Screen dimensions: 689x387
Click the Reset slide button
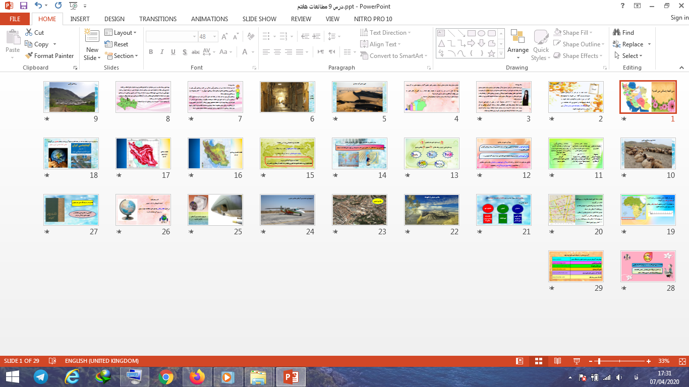pos(117,44)
